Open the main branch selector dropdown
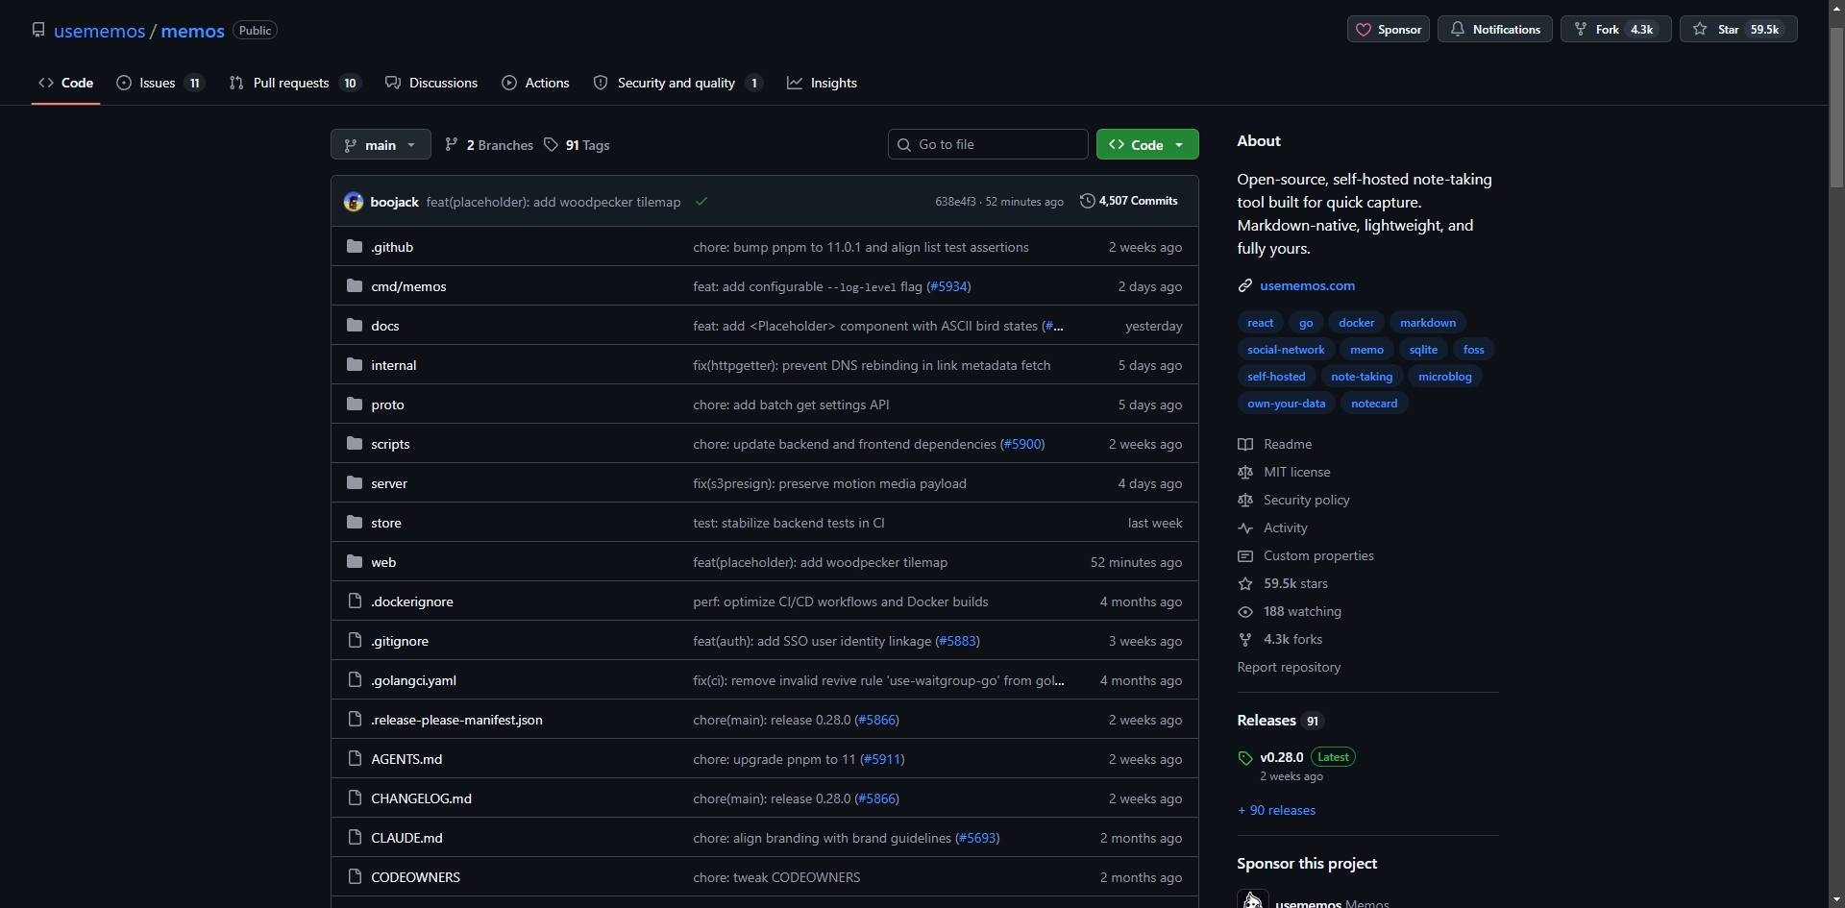Screen dimensions: 1845x908 [x=381, y=144]
